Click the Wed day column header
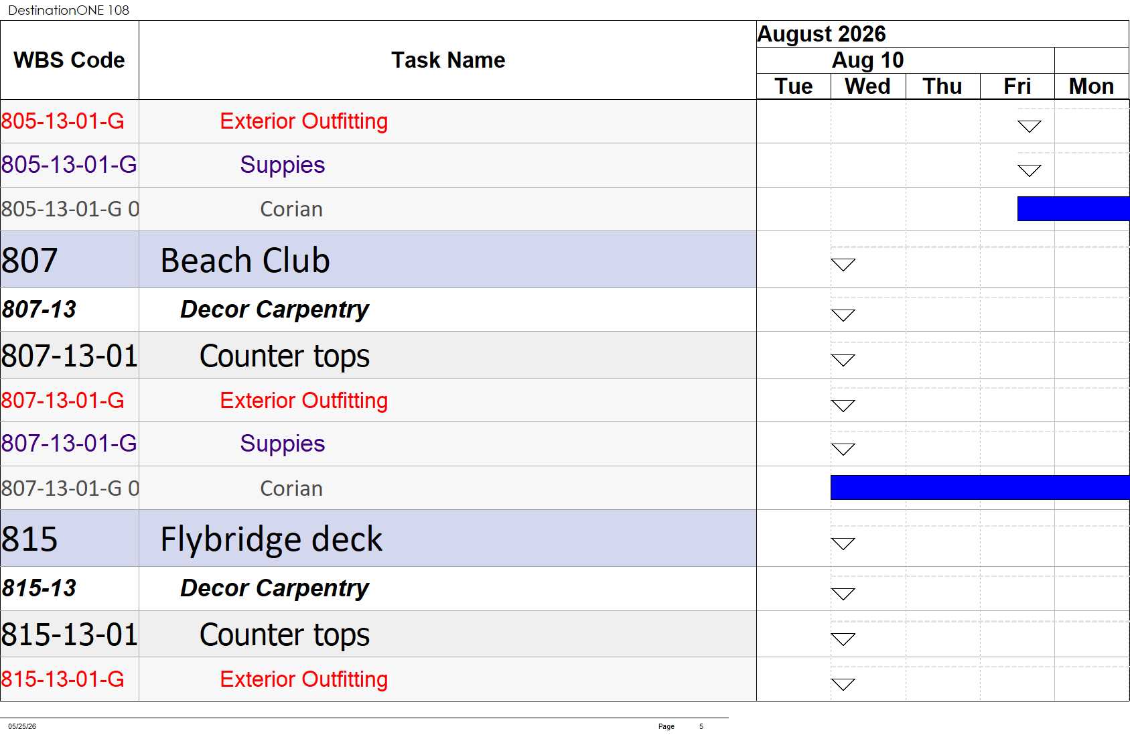 pyautogui.click(x=868, y=86)
